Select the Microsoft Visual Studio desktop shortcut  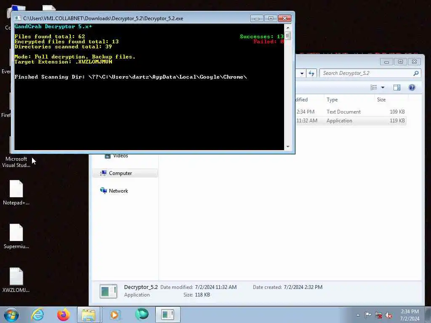tap(16, 162)
